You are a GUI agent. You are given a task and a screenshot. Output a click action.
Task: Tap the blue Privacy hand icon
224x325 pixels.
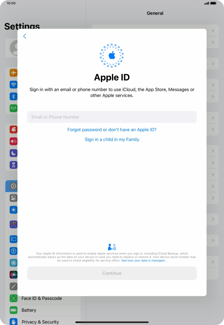click(x=13, y=322)
